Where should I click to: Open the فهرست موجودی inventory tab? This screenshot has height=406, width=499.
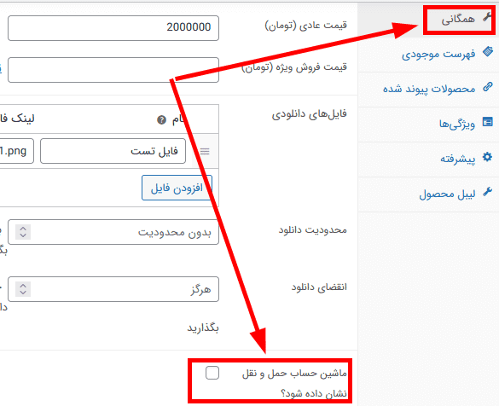428,55
